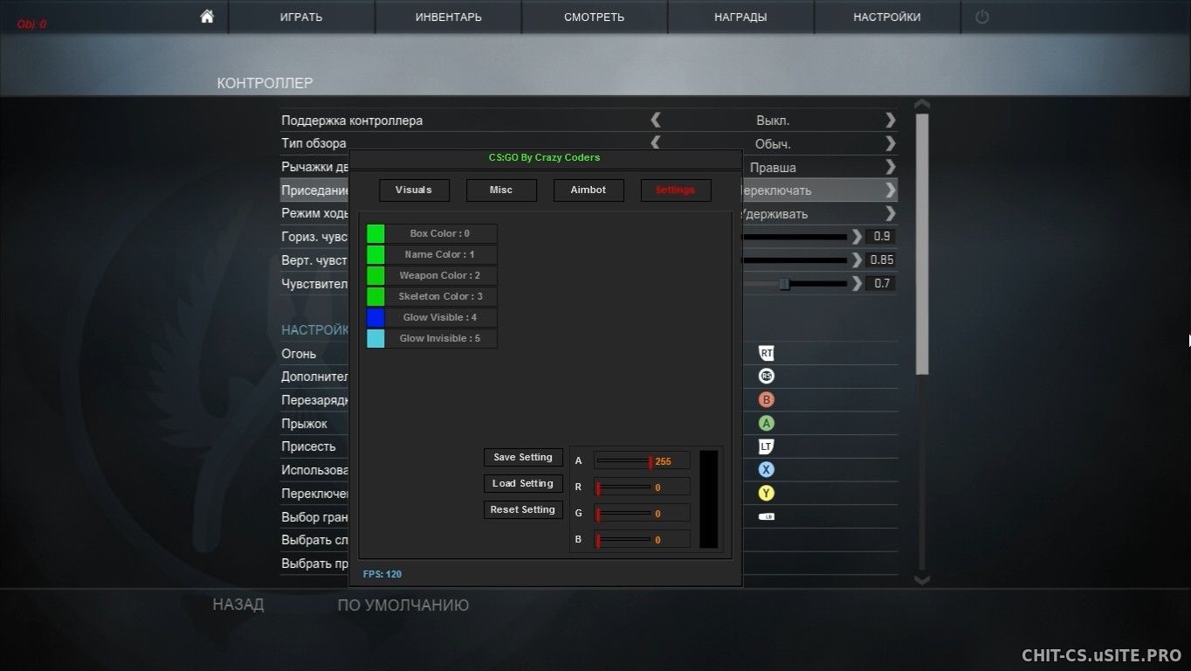Screen dimensions: 1191x671
Task: Select the Glow Visible : 4 entry
Action: [441, 317]
